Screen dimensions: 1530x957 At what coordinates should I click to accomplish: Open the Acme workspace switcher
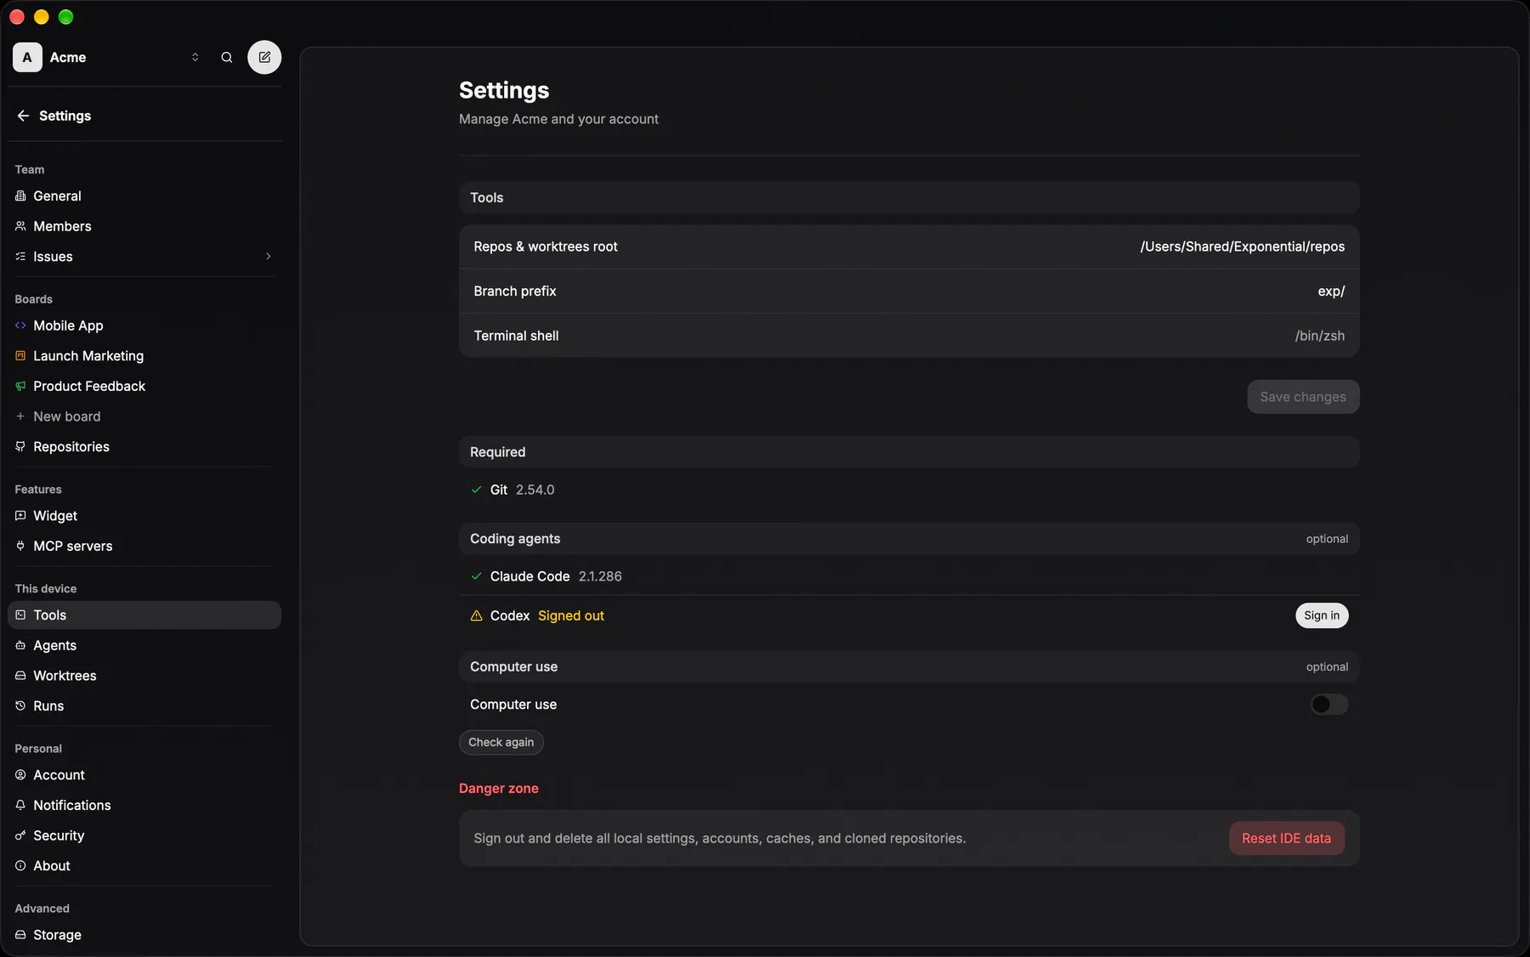(x=106, y=58)
